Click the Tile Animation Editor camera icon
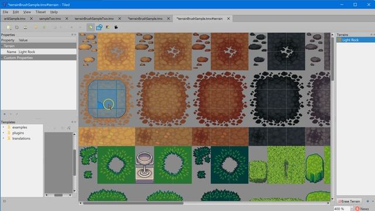Viewport: 375px width, 211px height. click(x=116, y=28)
